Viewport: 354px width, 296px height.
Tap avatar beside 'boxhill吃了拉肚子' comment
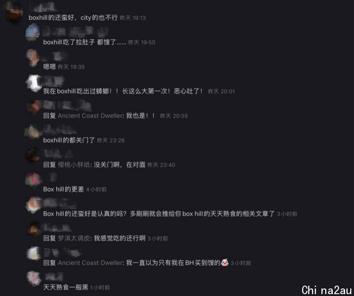point(33,33)
